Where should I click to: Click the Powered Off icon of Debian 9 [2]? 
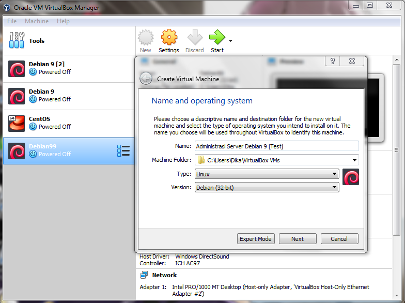pyautogui.click(x=33, y=72)
